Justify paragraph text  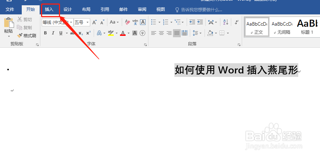click(177, 33)
